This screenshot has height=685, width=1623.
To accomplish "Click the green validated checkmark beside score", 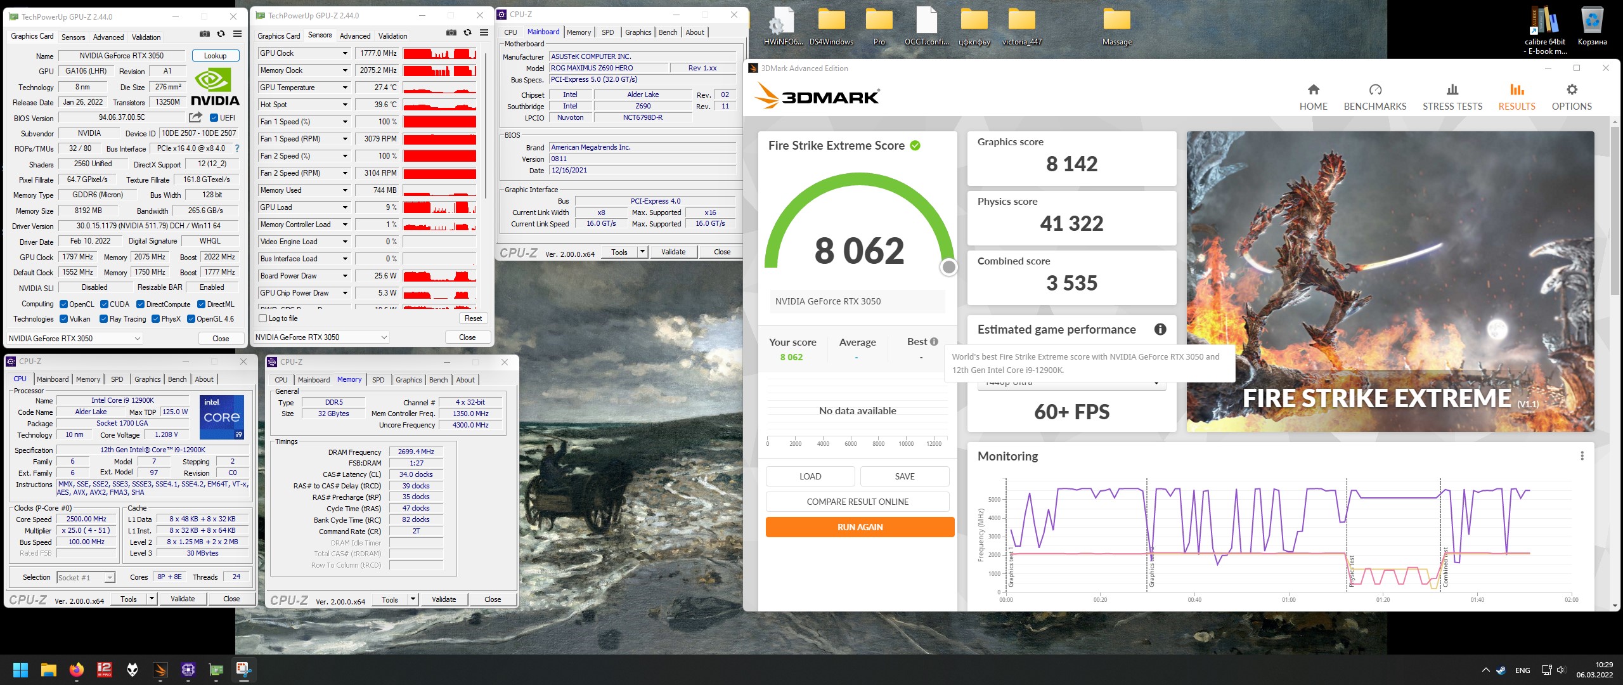I will tap(915, 145).
